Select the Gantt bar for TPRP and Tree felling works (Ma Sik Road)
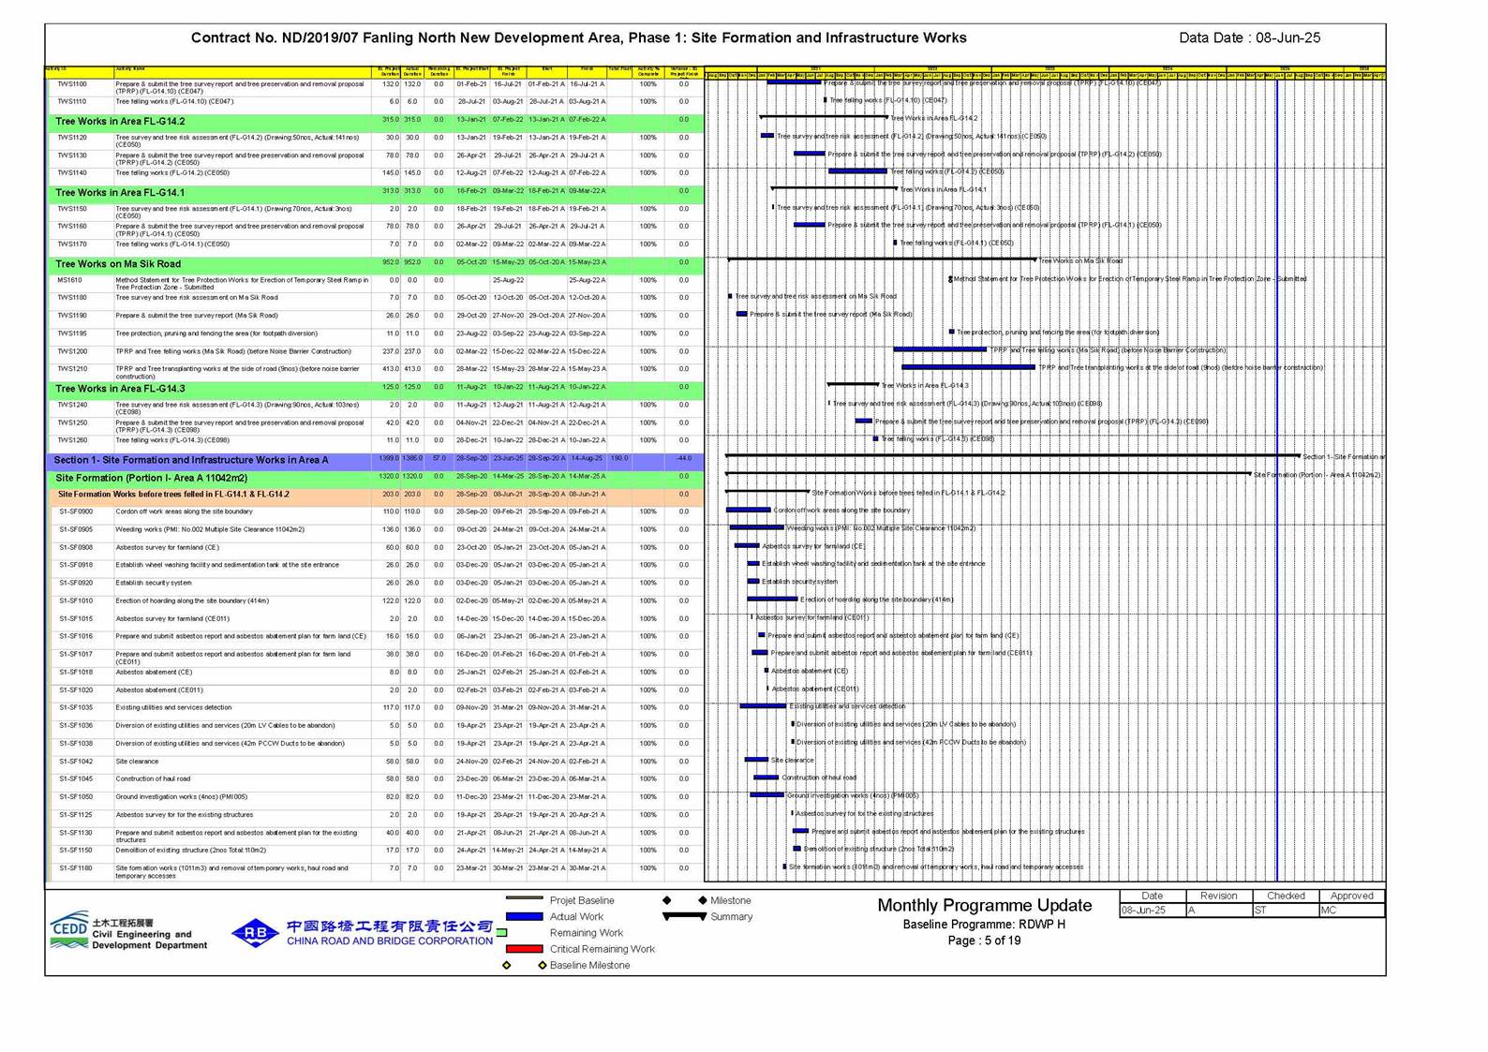1488x1052 pixels. click(x=940, y=349)
